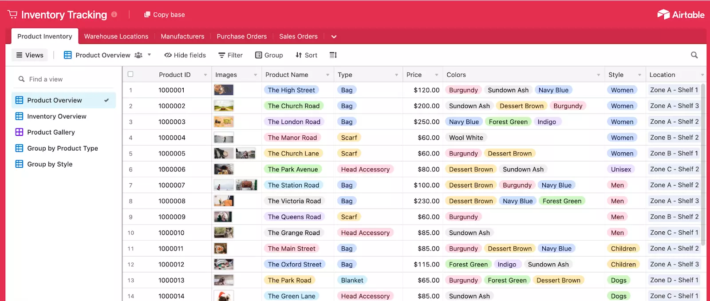The width and height of the screenshot is (710, 301).
Task: Click the Copy base icon
Action: (x=147, y=15)
